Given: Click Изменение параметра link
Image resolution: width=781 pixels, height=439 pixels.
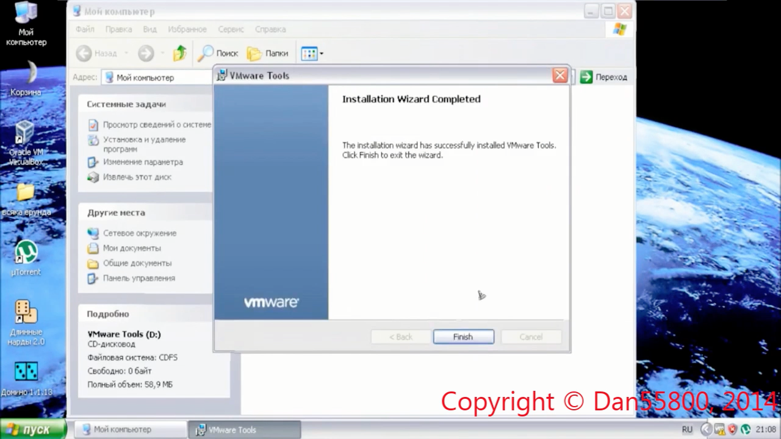Looking at the screenshot, I should coord(143,162).
